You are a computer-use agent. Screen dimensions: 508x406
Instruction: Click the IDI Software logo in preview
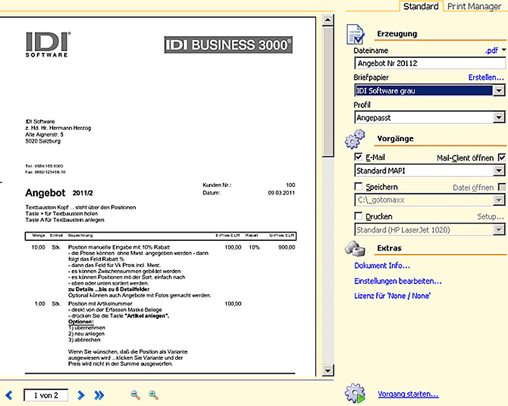[48, 44]
